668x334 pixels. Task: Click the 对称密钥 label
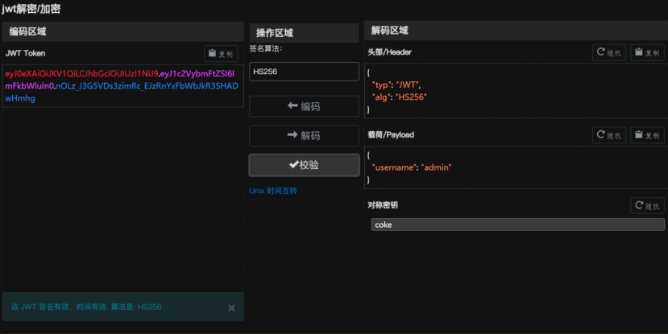click(x=383, y=205)
